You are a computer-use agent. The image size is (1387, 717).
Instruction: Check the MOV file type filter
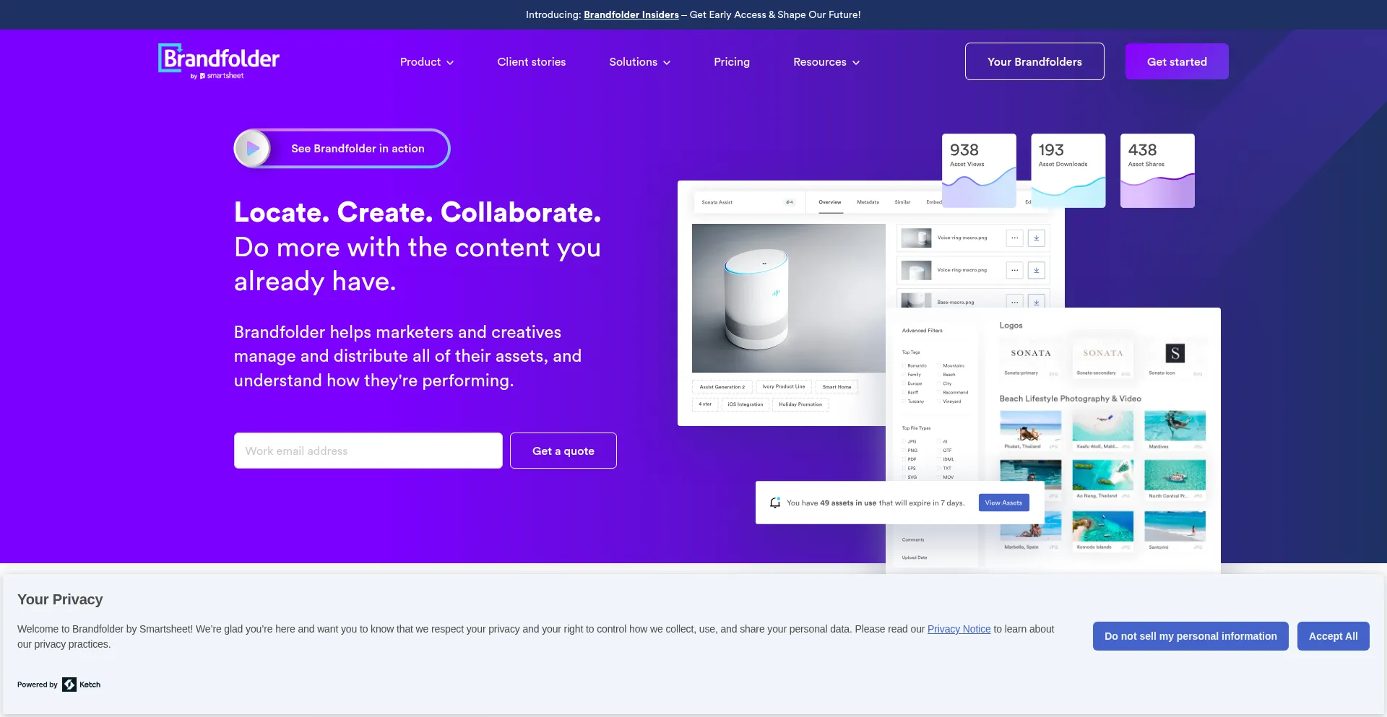[x=939, y=477]
